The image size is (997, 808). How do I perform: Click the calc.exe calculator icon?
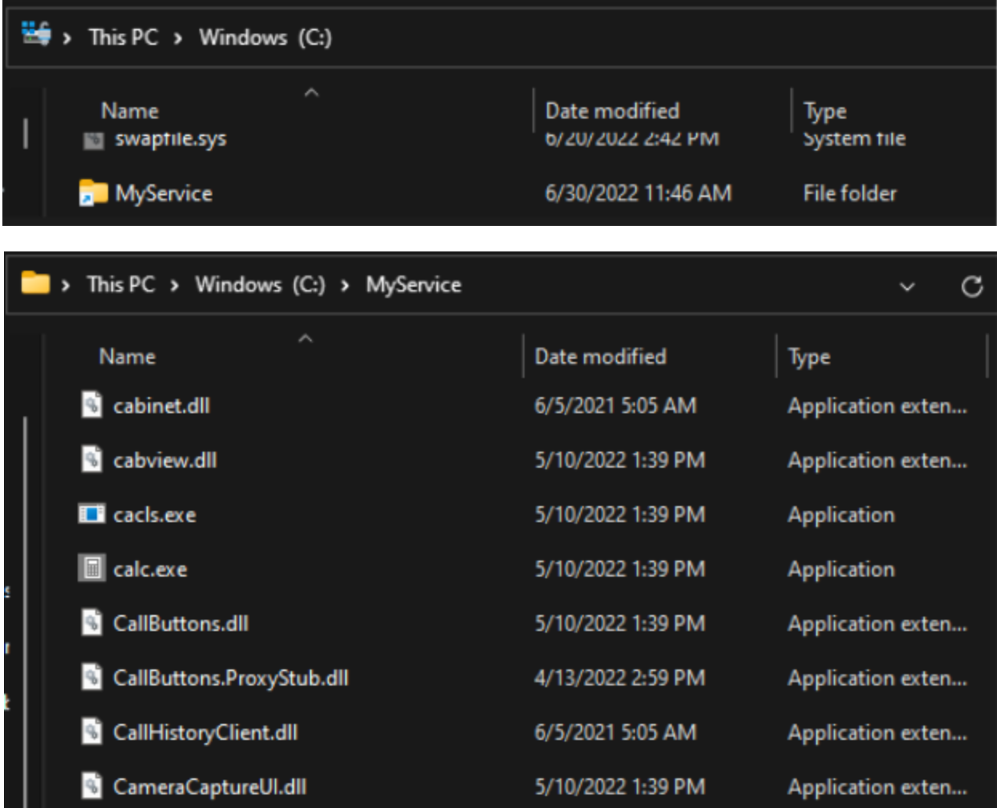point(91,569)
